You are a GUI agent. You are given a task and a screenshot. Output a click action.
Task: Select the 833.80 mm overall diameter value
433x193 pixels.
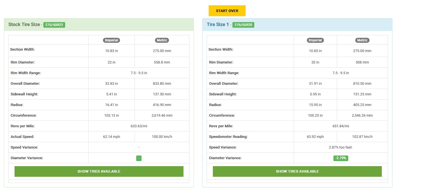point(162,84)
